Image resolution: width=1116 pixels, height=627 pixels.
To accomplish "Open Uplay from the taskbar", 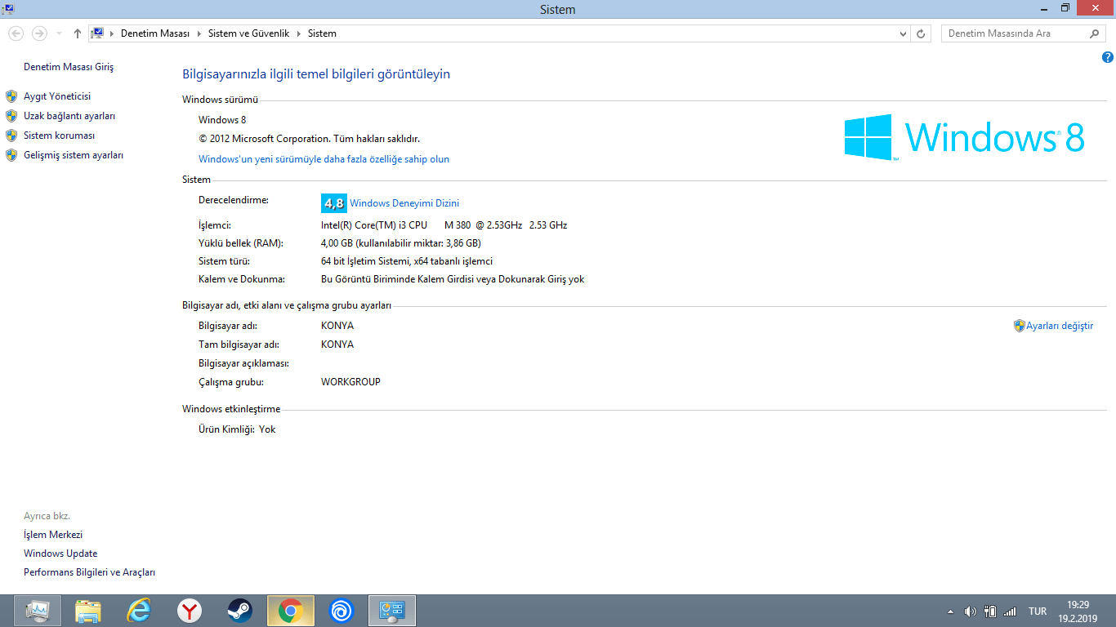I will [341, 611].
